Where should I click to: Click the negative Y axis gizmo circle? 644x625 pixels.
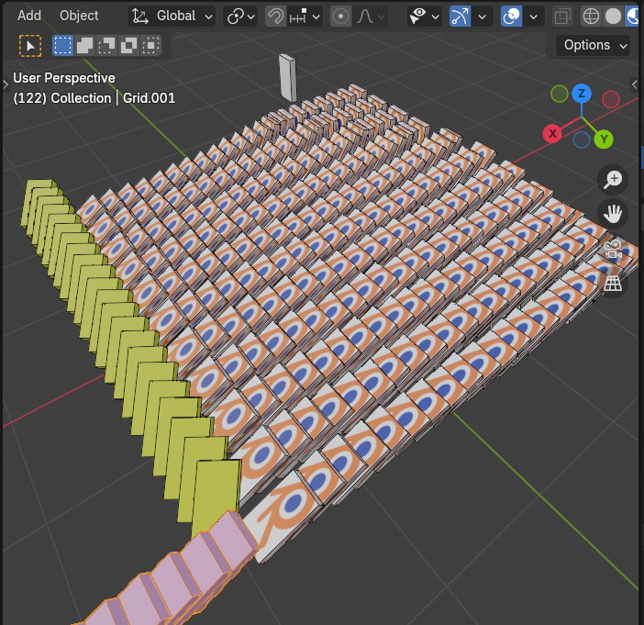point(559,95)
